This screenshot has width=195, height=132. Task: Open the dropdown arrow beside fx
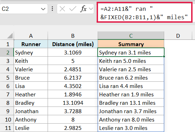coord(91,9)
